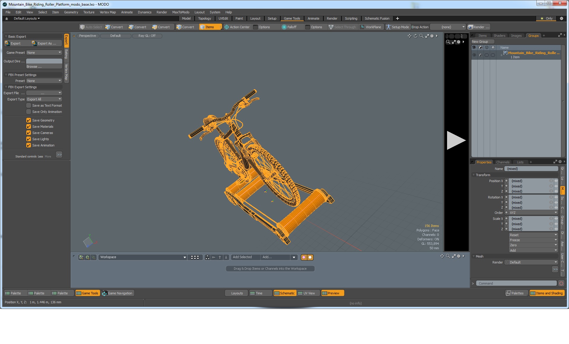
Task: Click the home arrow icon beside Default Layouts
Action: (7, 18)
